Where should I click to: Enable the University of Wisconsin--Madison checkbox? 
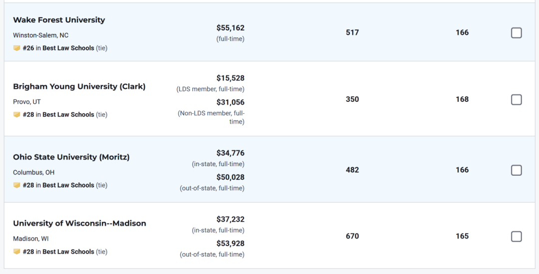point(517,237)
